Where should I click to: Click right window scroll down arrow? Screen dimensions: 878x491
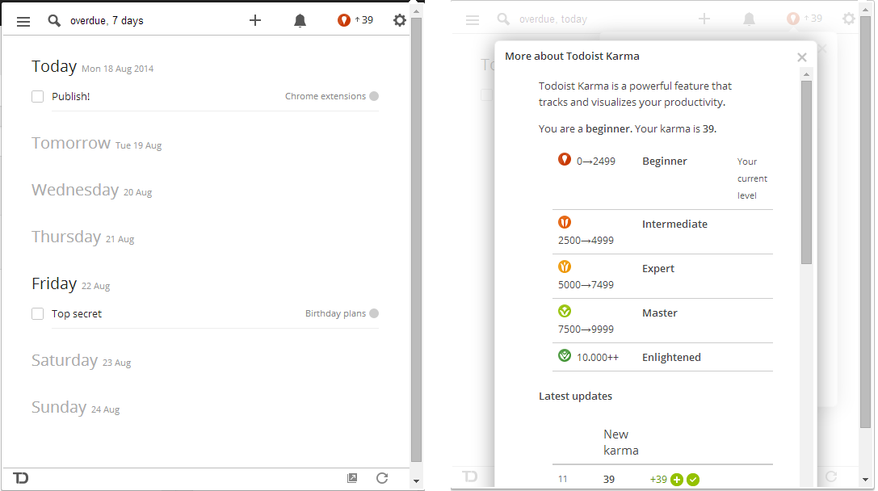click(866, 480)
